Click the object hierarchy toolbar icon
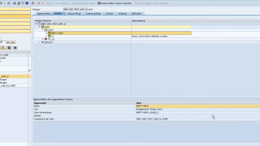This screenshot has height=146, width=260. (x=15, y=3)
